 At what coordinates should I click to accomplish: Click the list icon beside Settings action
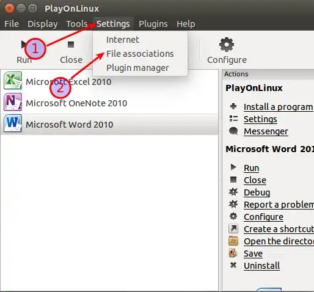pos(233,119)
